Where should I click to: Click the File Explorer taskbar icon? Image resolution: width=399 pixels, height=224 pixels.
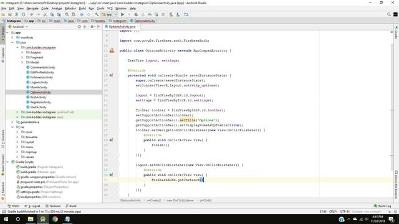click(x=31, y=219)
